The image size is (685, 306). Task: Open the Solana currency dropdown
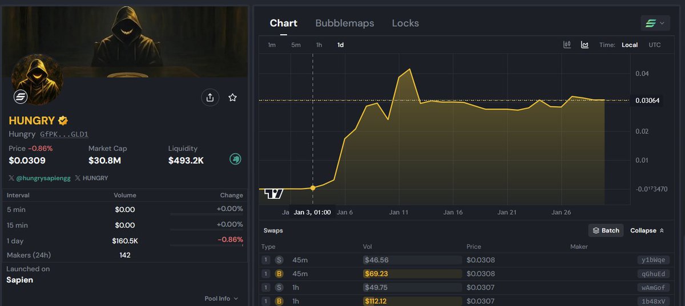(x=655, y=23)
